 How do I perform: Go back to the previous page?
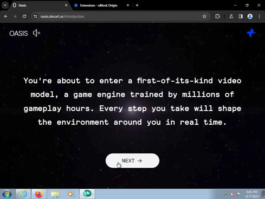(6, 16)
